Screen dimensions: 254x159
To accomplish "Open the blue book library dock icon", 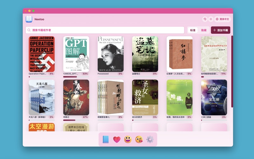I will [x=106, y=139].
